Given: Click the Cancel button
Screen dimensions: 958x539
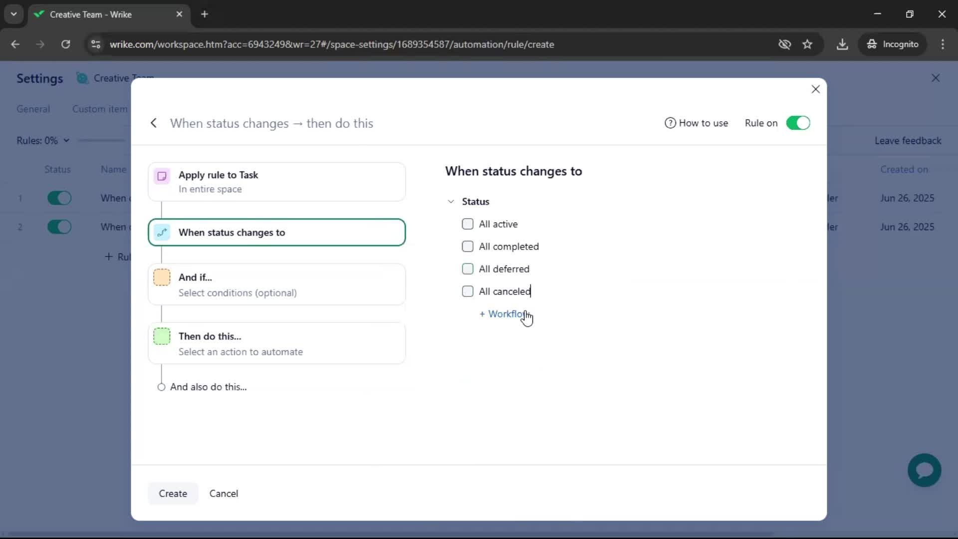Looking at the screenshot, I should pos(224,494).
